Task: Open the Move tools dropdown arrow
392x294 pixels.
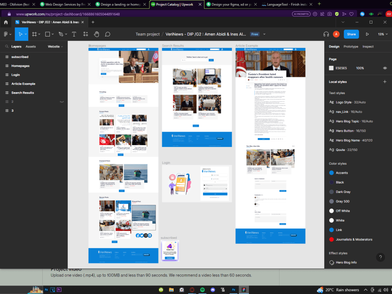Action: (26, 34)
